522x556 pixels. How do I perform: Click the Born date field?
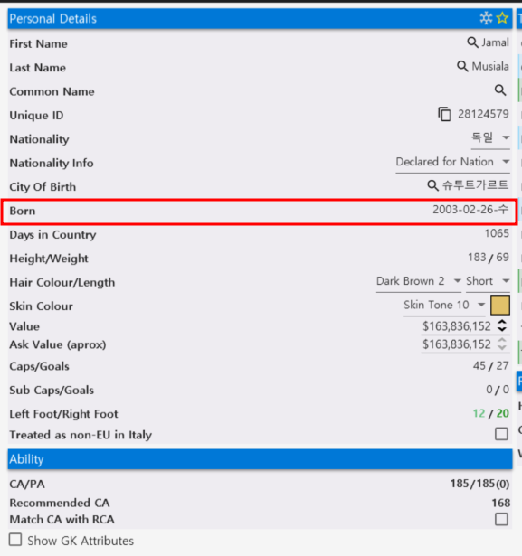470,210
